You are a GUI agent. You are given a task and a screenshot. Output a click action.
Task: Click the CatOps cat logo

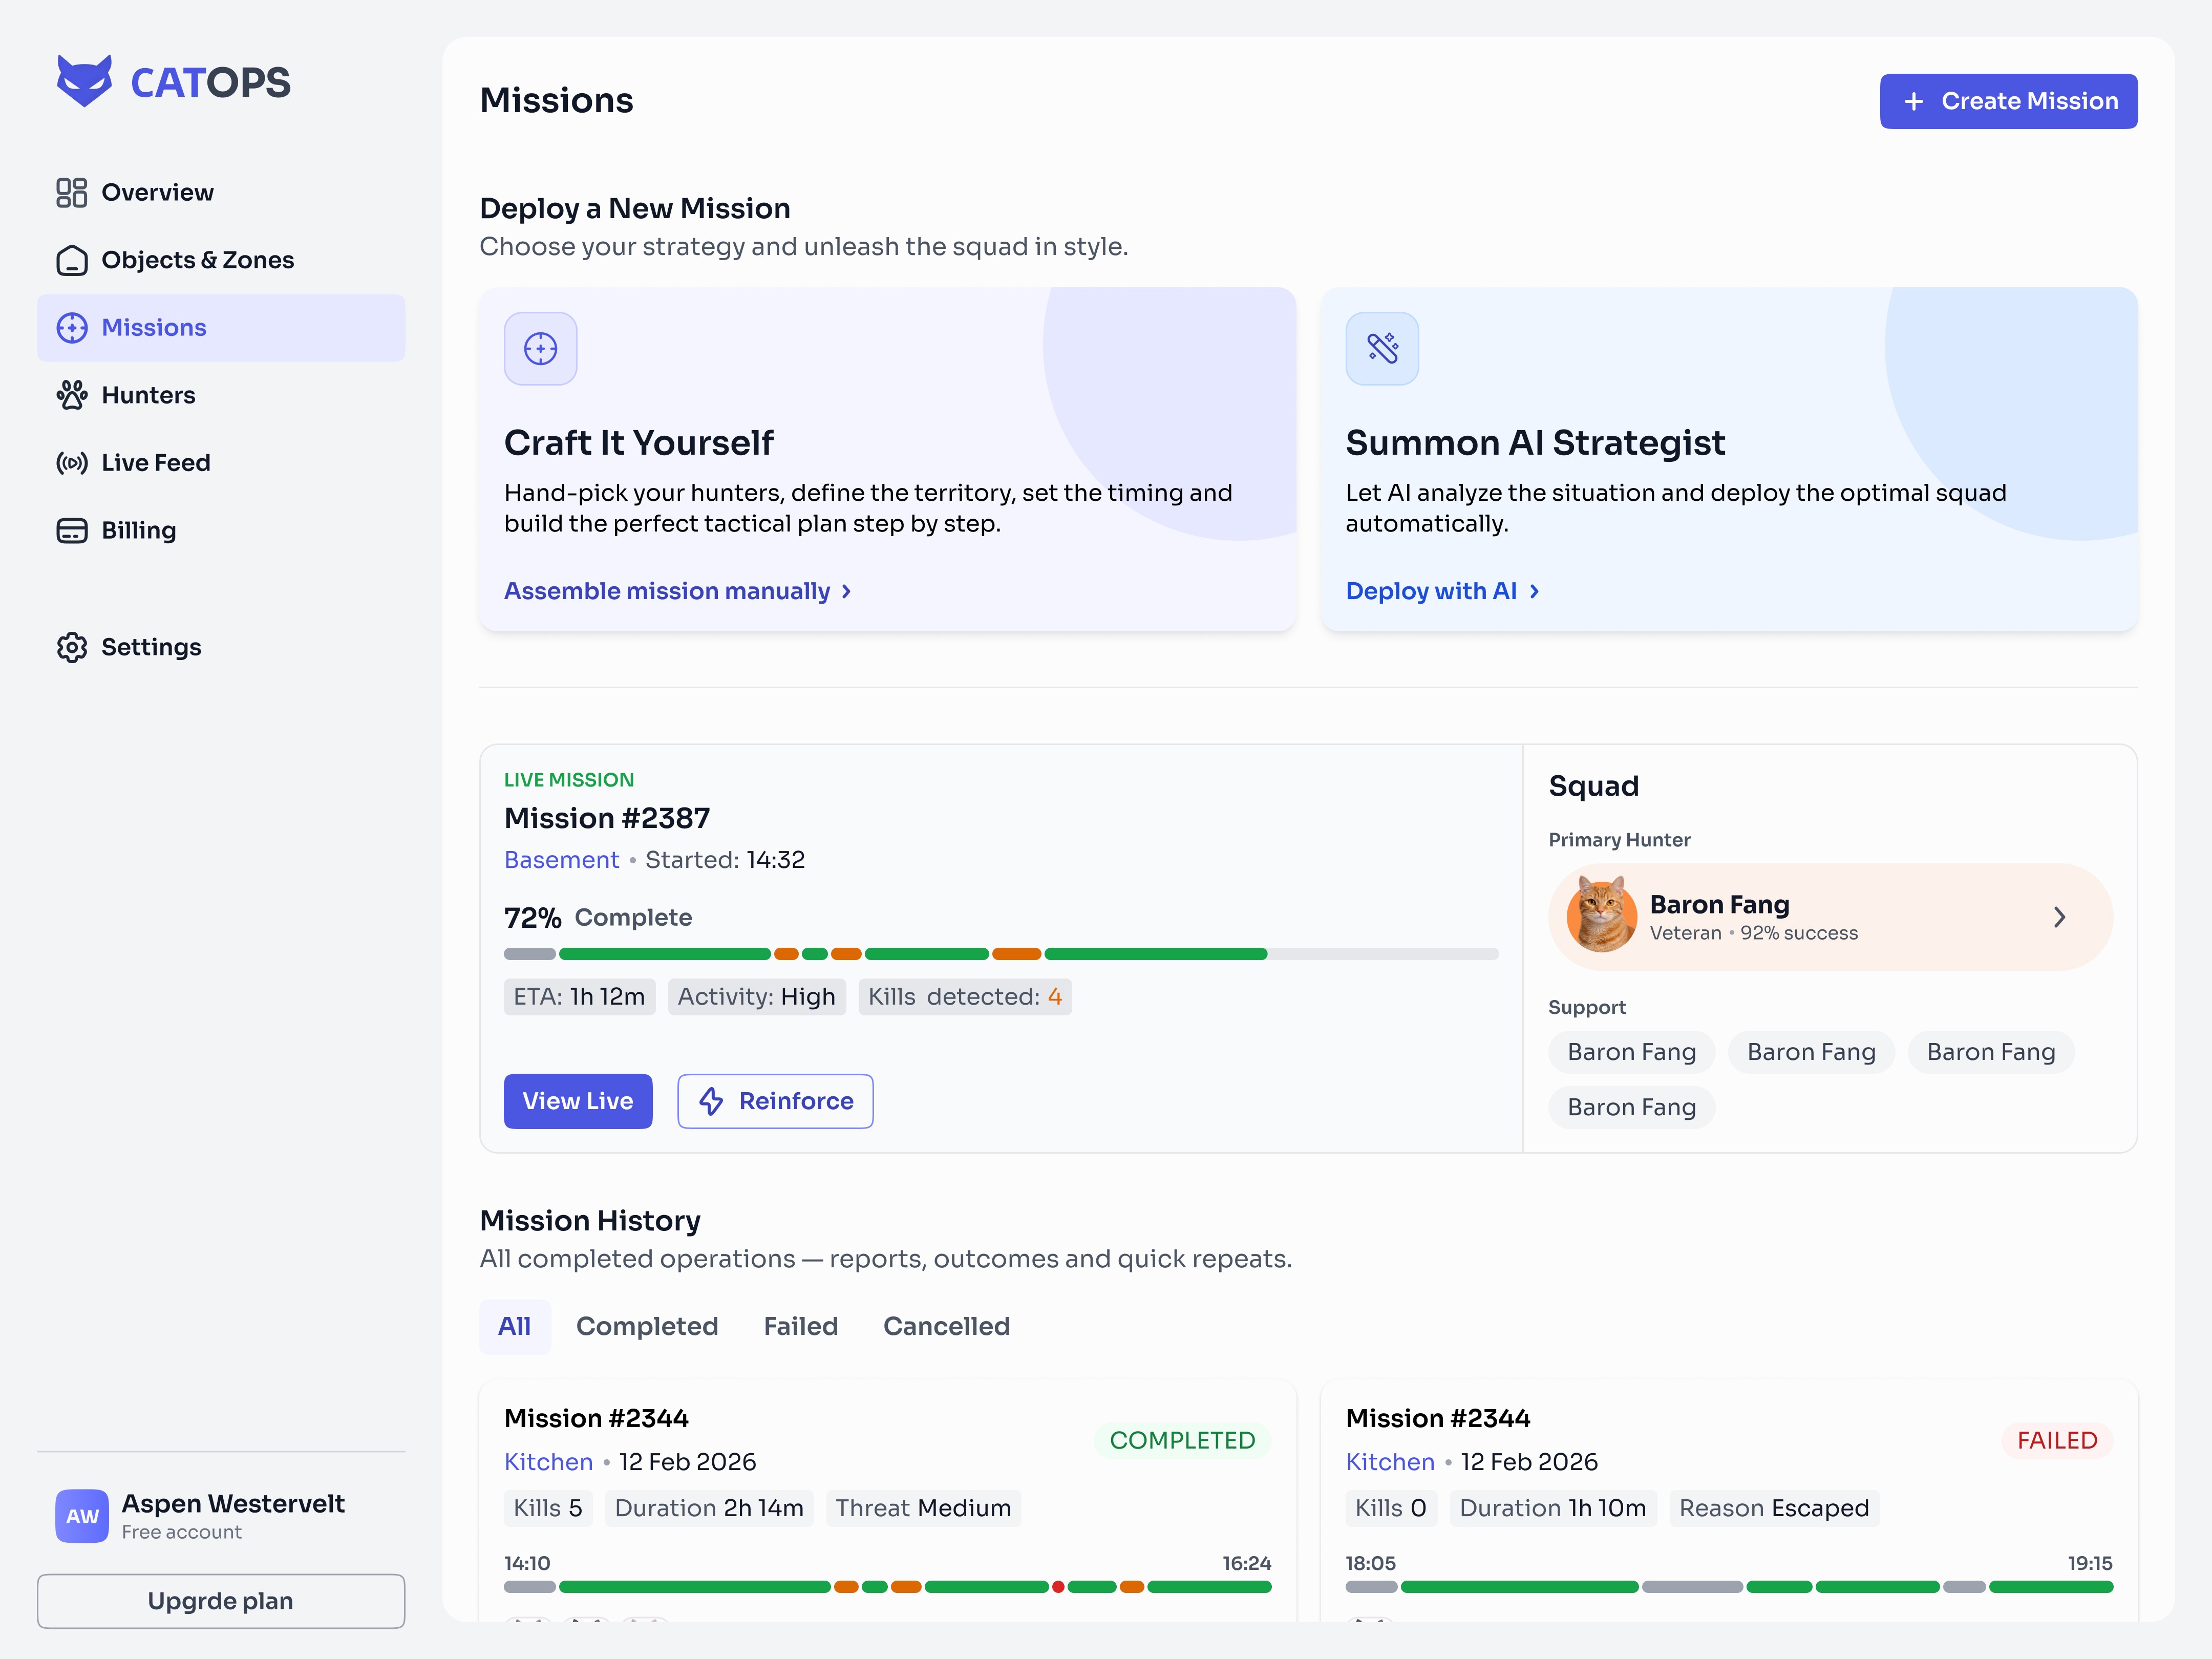84,81
